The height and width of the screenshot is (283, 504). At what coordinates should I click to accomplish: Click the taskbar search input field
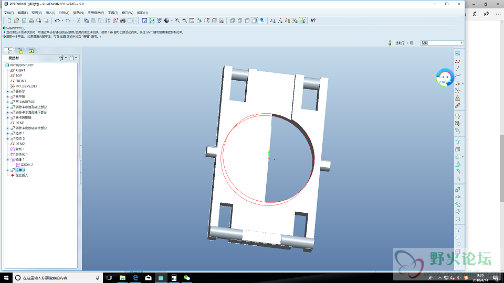pos(58,278)
